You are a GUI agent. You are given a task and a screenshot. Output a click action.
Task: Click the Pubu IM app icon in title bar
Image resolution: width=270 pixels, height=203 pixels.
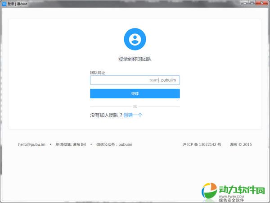4,4
